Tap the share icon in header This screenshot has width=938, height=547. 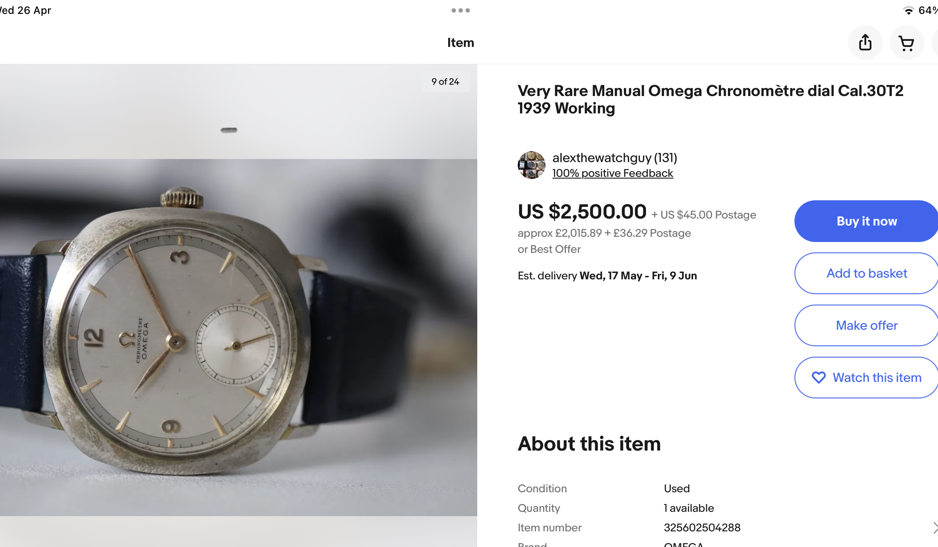(x=865, y=43)
